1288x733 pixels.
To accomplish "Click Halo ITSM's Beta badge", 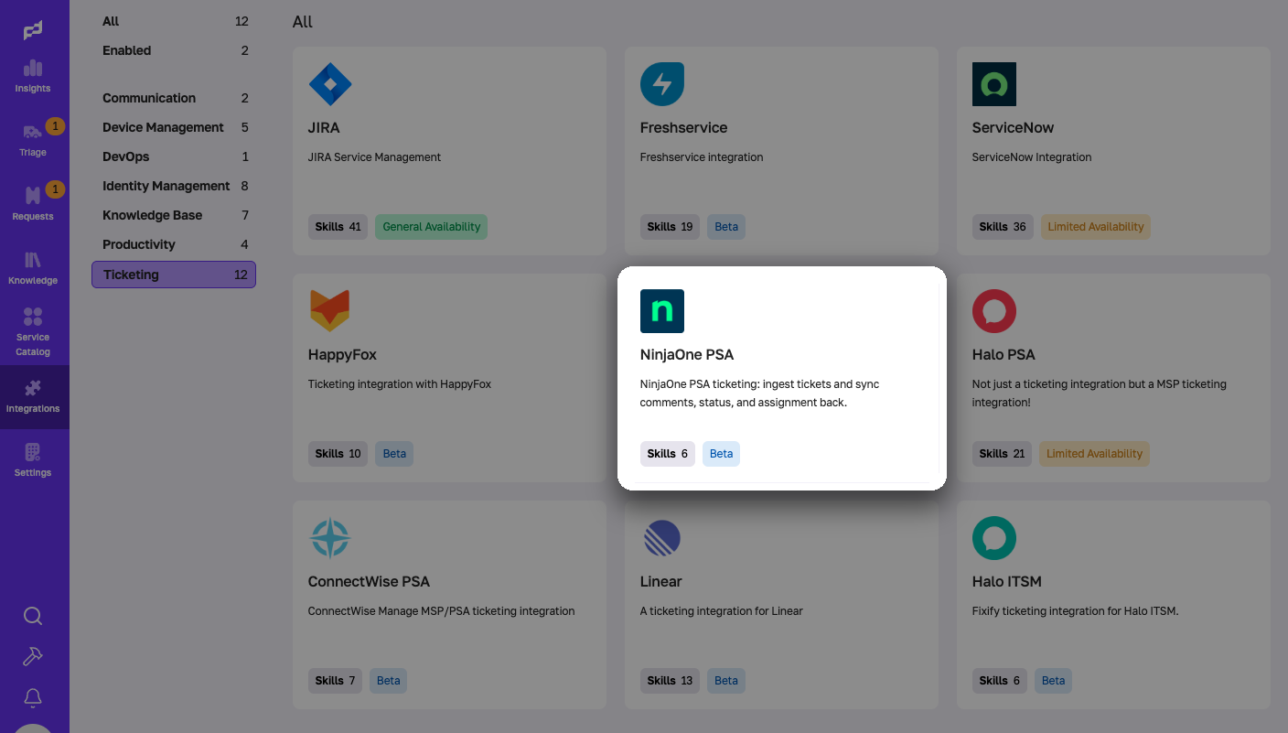I will [x=1053, y=681].
